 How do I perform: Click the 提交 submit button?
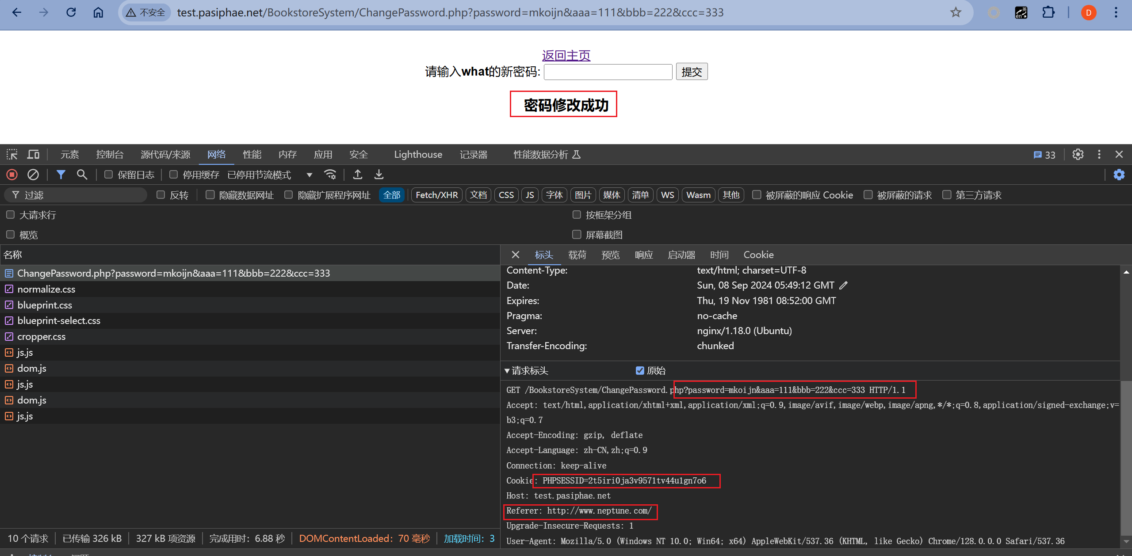click(x=692, y=72)
